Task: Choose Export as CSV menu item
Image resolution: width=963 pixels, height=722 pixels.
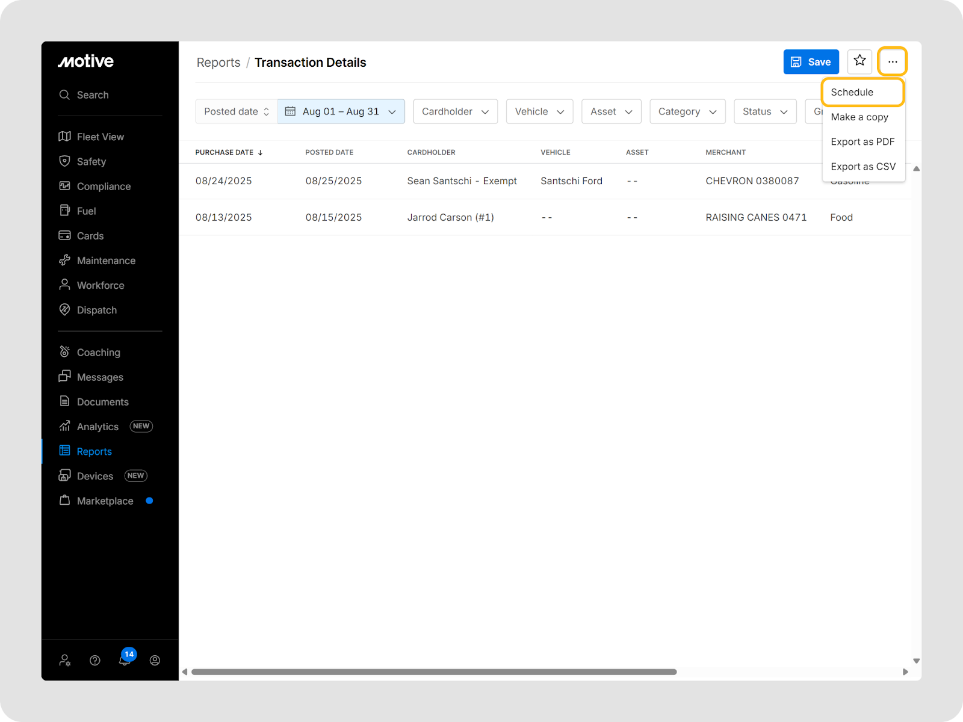Action: [x=862, y=167]
